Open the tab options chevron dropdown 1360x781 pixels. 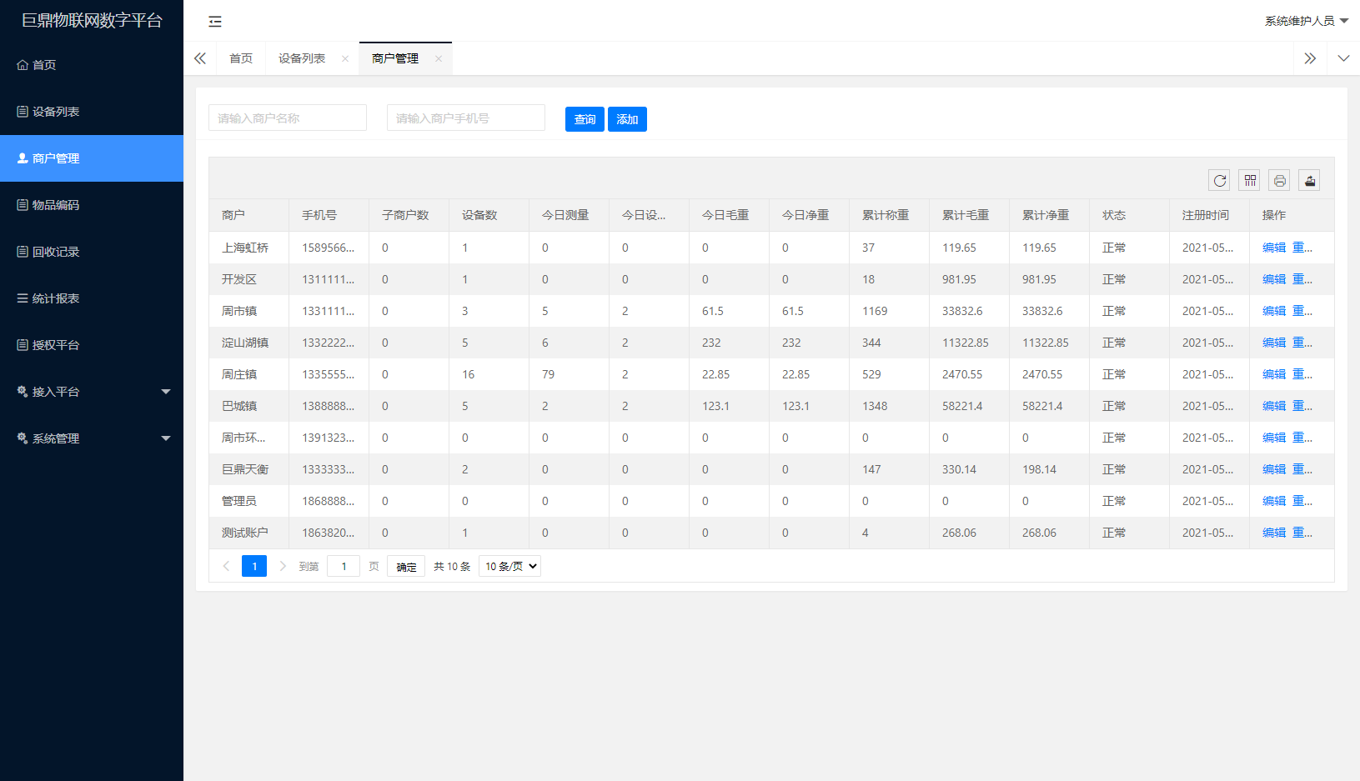(x=1343, y=58)
